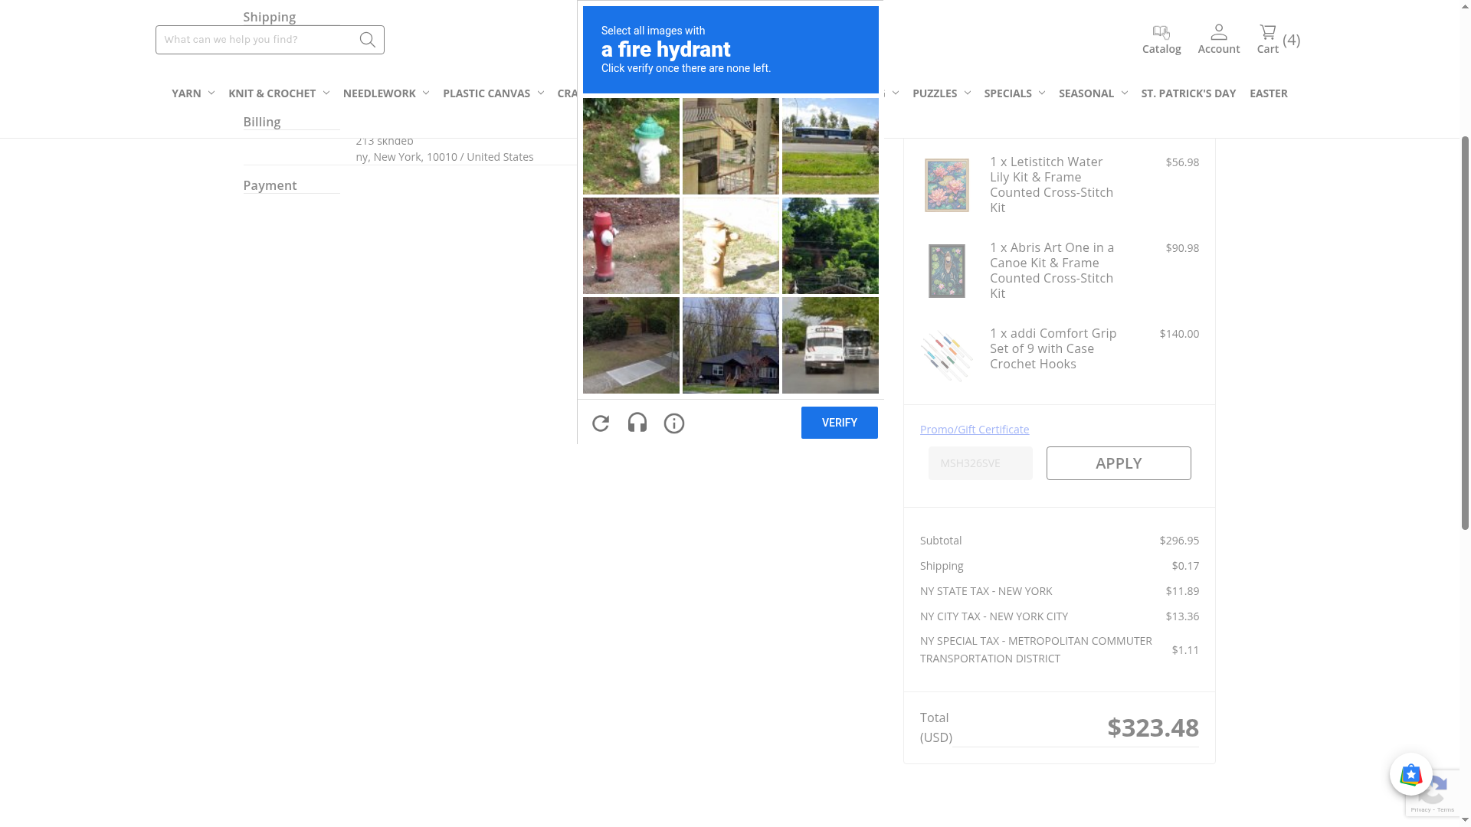The image size is (1471, 827).
Task: Open the ST. PATRICK'S DAY menu item
Action: [x=1188, y=93]
